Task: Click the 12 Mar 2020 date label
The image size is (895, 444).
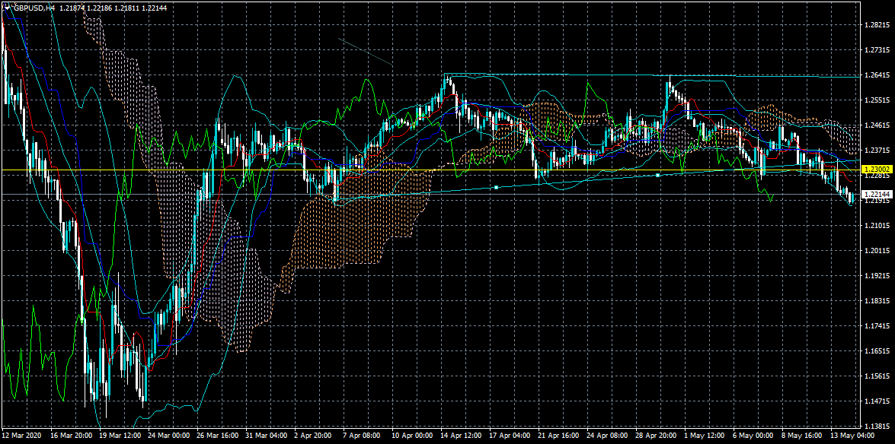Action: [21, 436]
